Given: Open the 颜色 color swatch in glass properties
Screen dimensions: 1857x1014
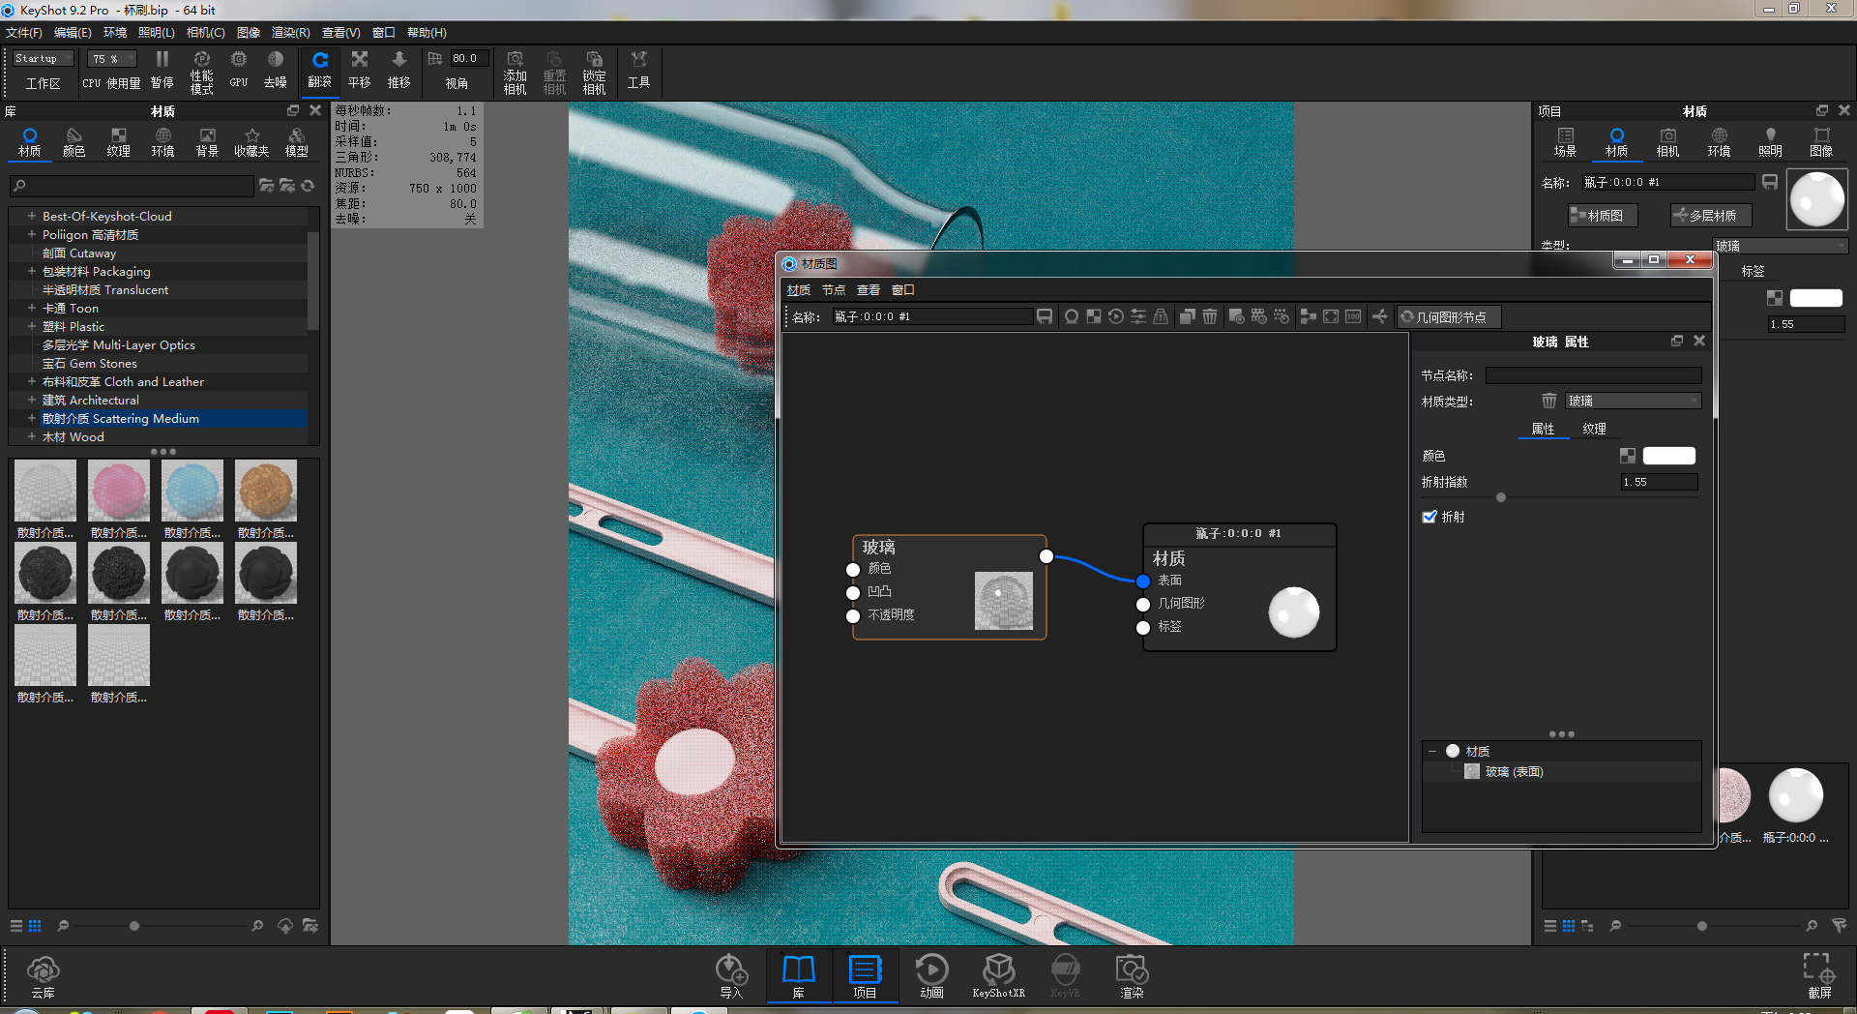Looking at the screenshot, I should point(1668,456).
